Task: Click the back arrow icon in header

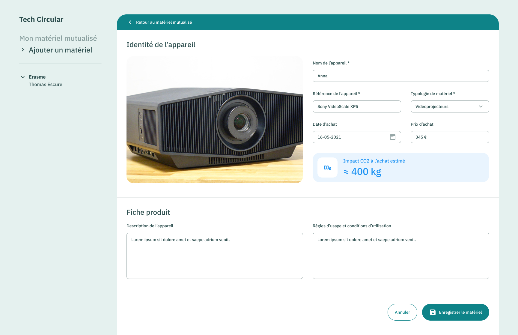Action: [130, 22]
